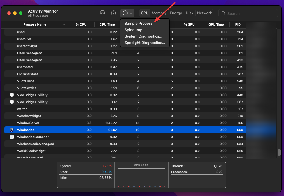Click the Windscribe app icon in list
This screenshot has height=196, width=284.
(x=12, y=130)
